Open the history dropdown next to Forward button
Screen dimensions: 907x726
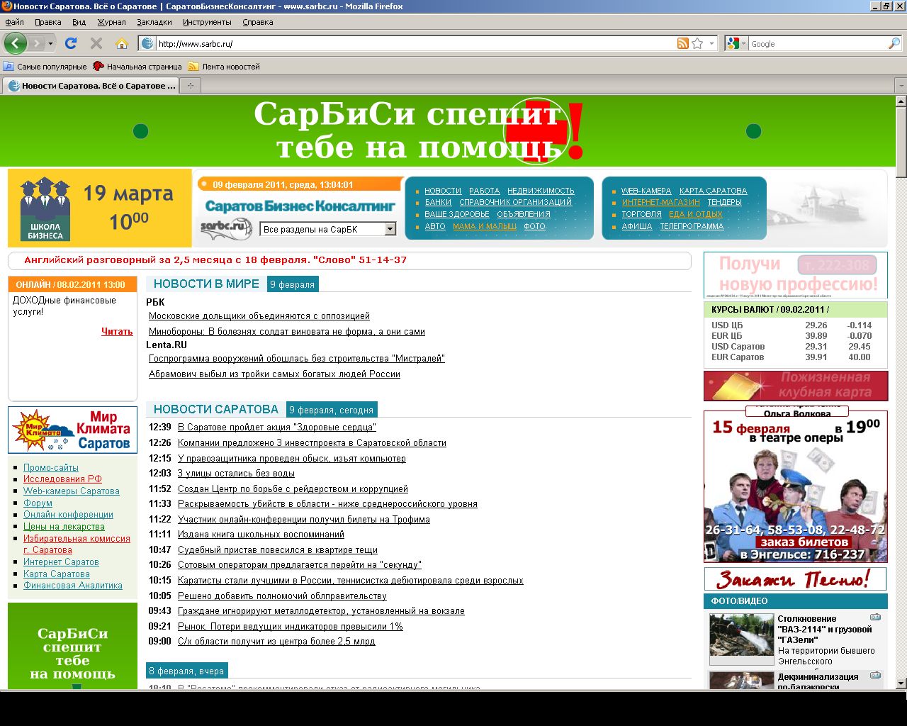click(x=50, y=43)
